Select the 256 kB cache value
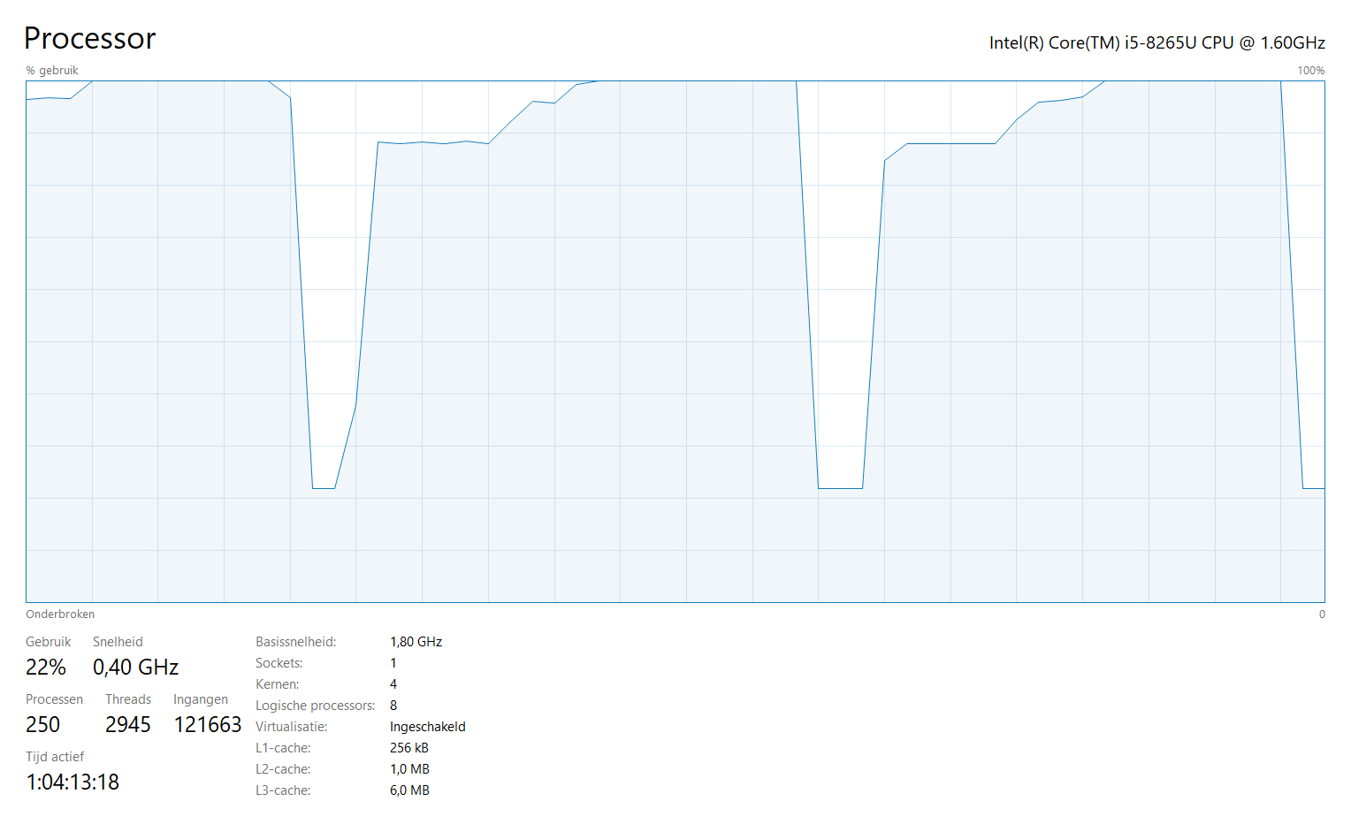 tap(409, 748)
